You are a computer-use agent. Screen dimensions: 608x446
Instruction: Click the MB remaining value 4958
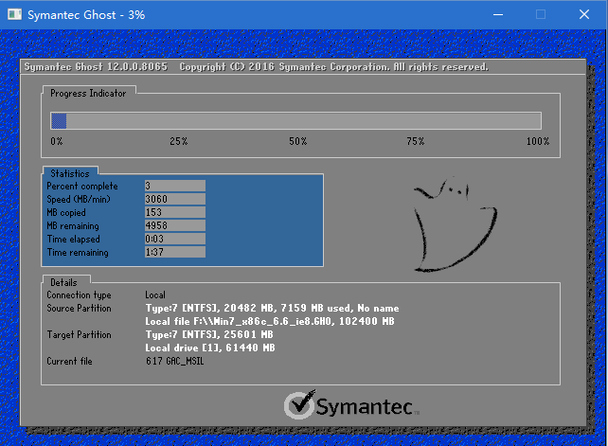175,225
